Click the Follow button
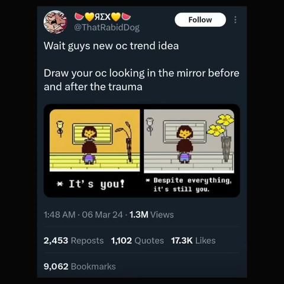The width and height of the screenshot is (284, 284). point(200,20)
